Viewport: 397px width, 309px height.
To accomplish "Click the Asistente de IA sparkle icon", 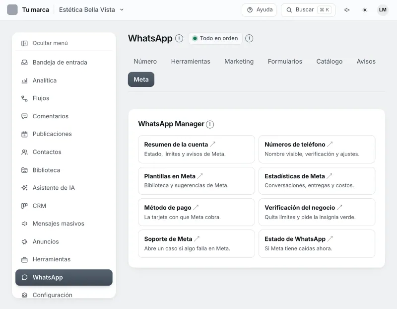I will (24, 188).
